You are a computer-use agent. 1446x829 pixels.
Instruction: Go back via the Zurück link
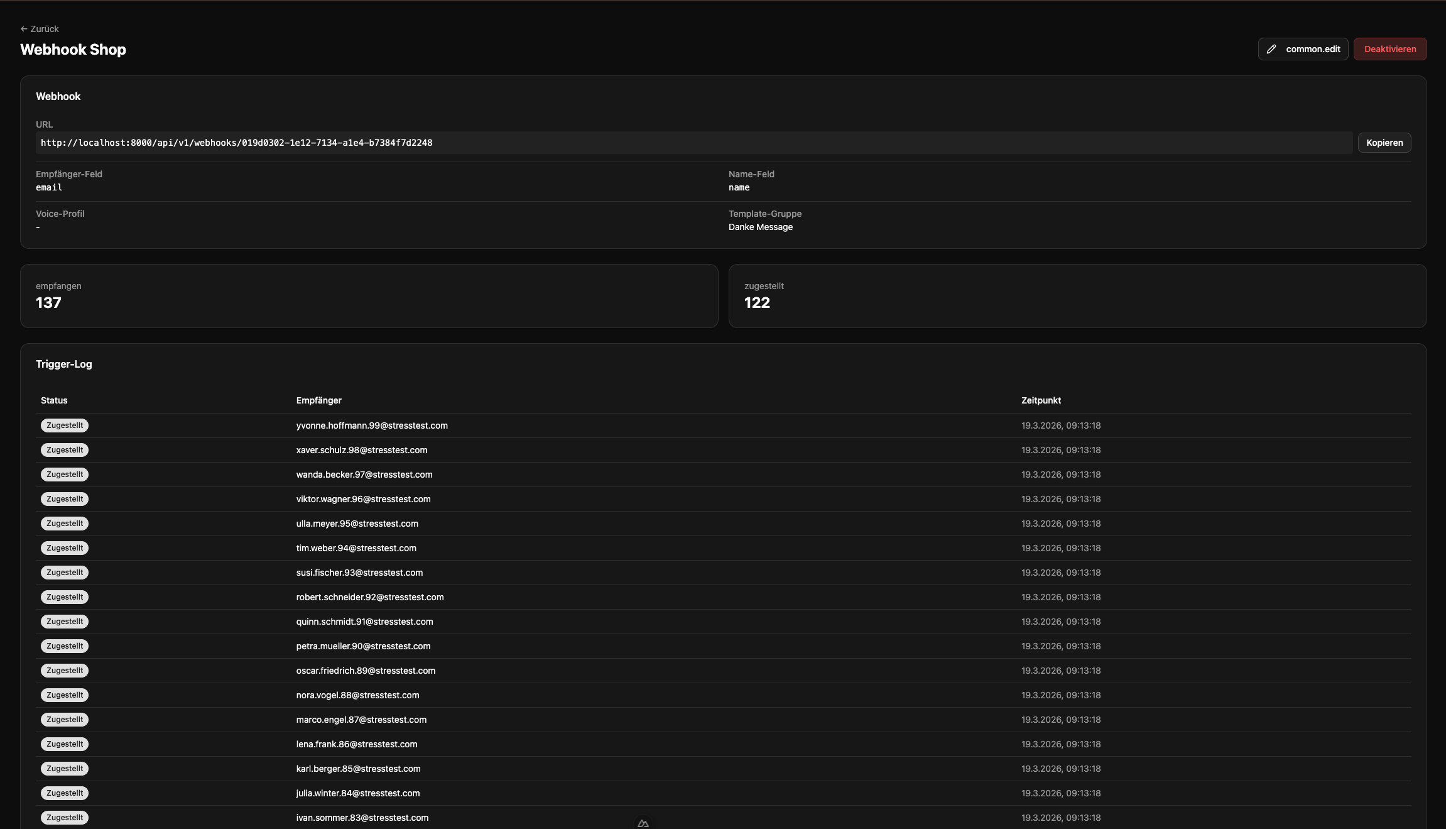pyautogui.click(x=44, y=29)
